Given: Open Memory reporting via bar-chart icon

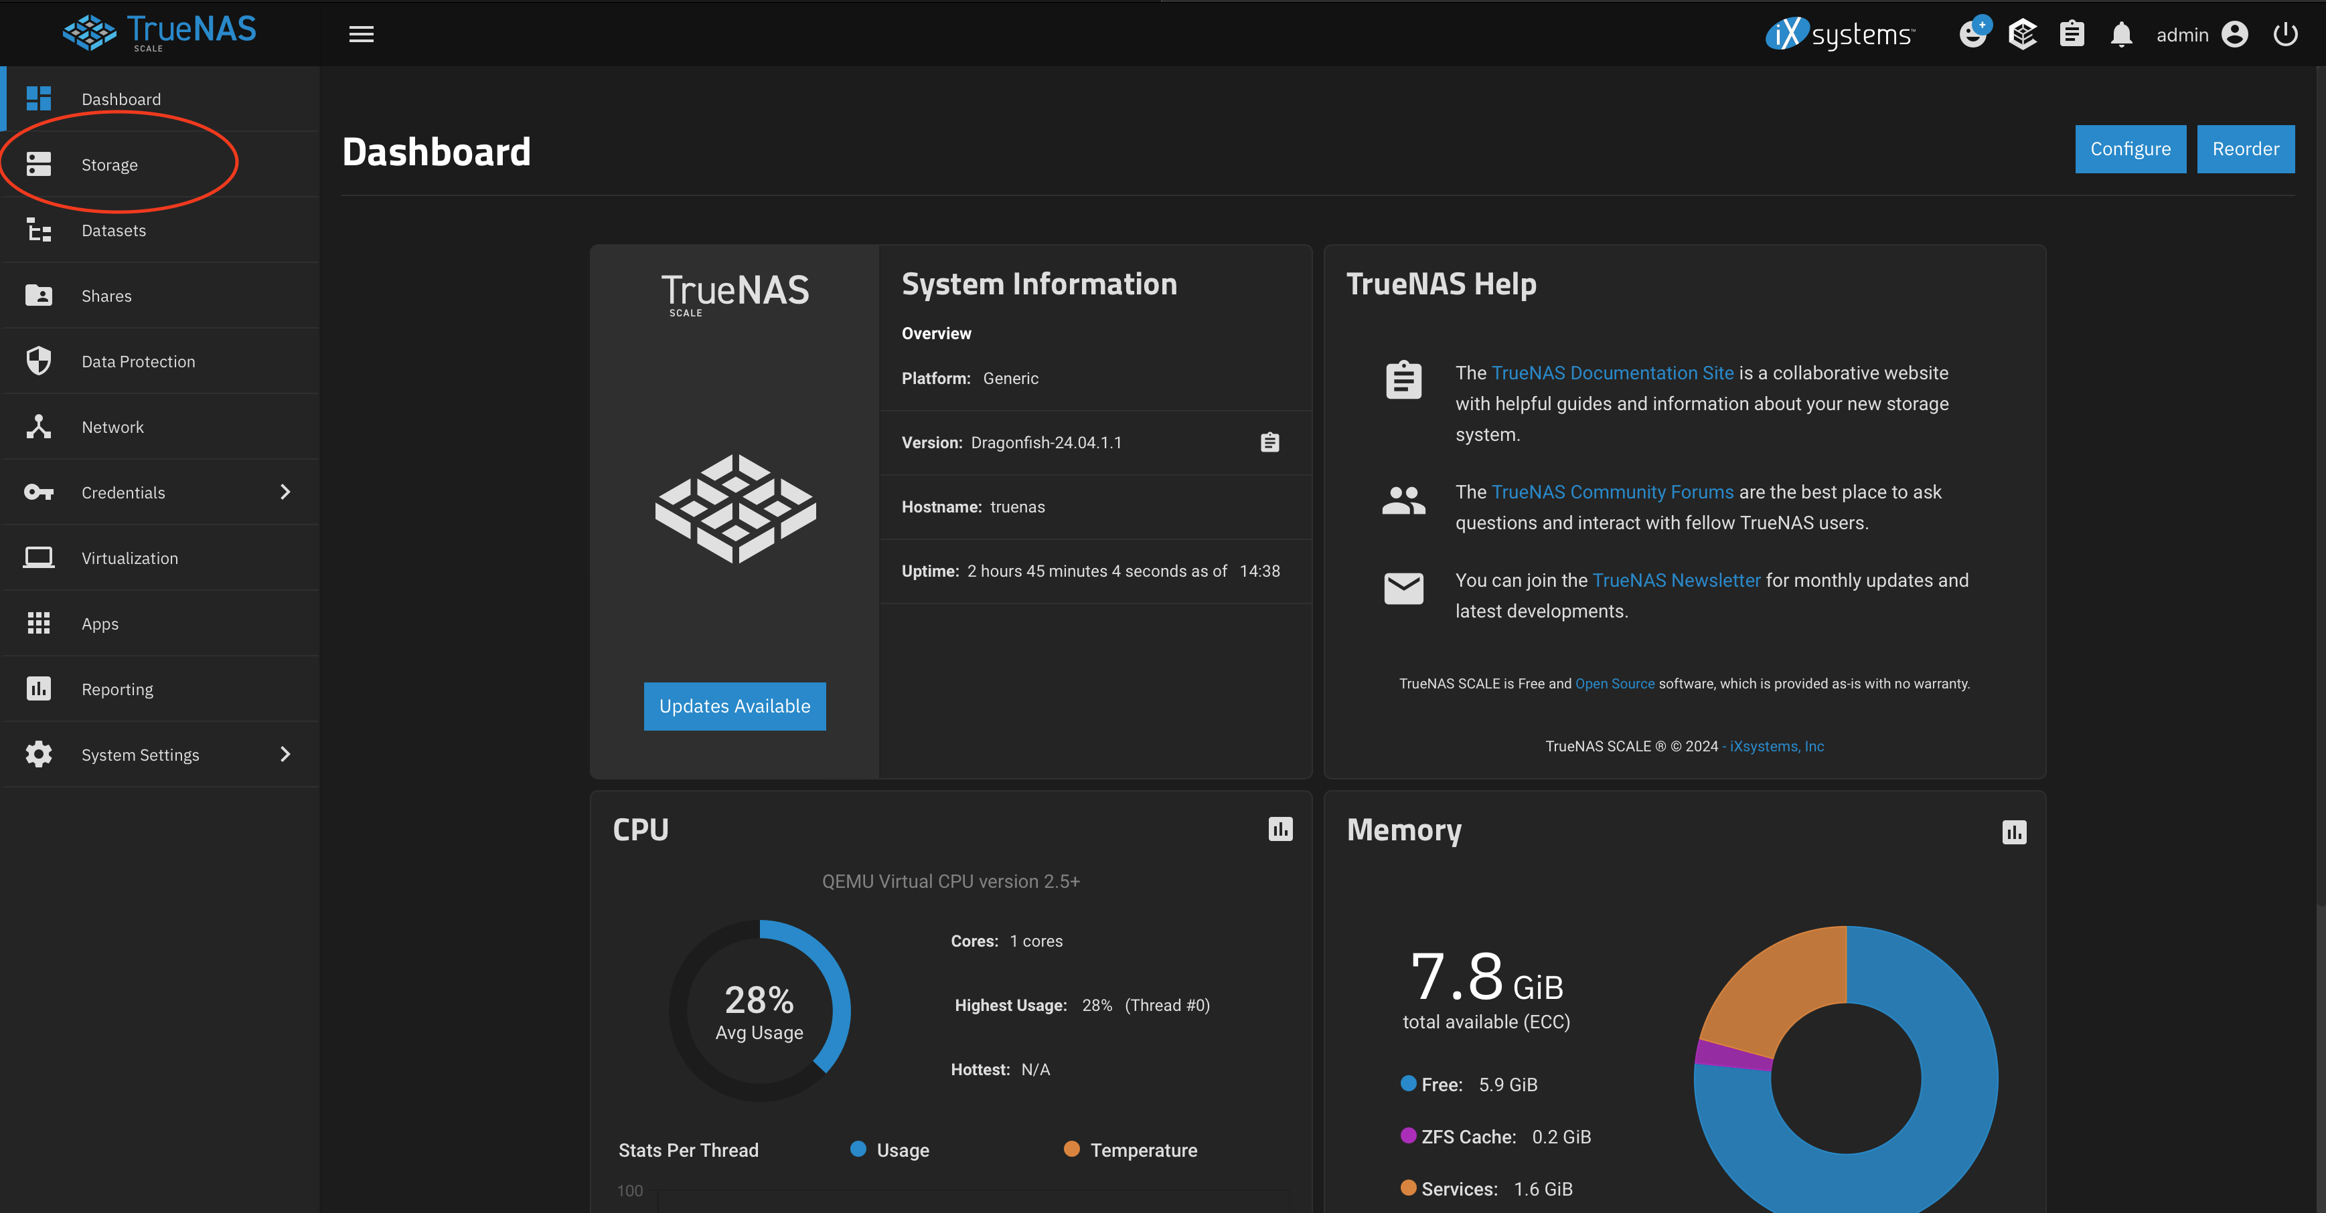Looking at the screenshot, I should pos(2016,831).
